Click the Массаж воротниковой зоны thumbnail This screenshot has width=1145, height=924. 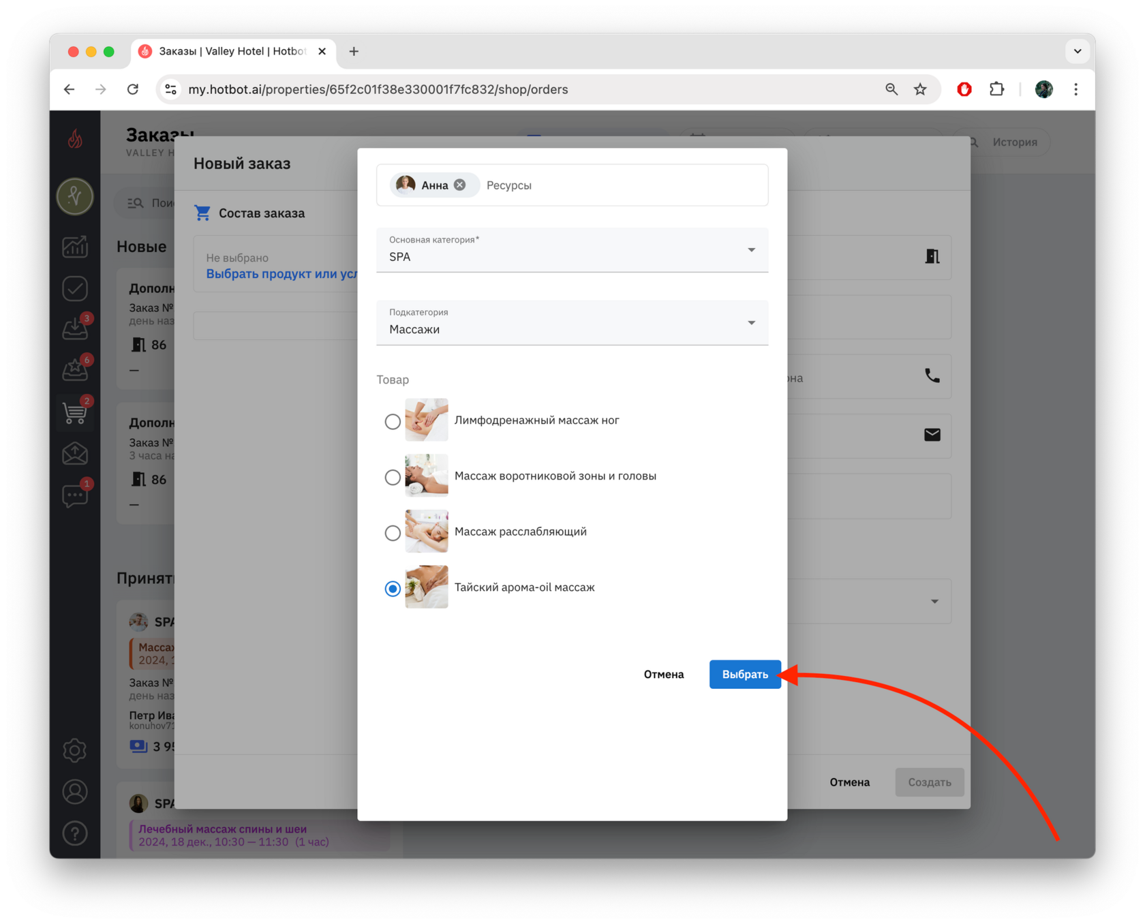point(427,476)
